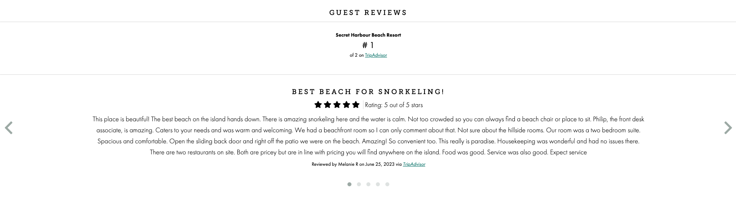Select the first review carousel dot

point(349,184)
